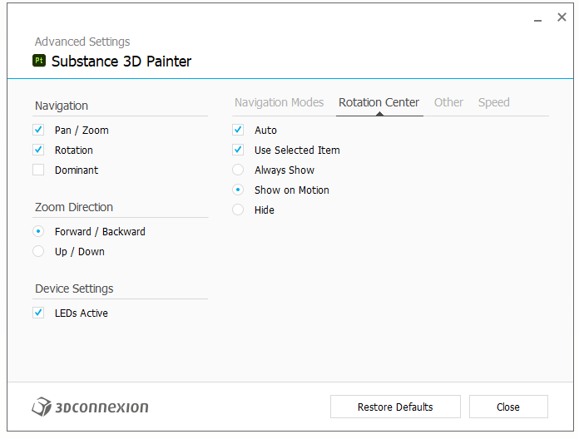Select the Always Show radio button

238,170
